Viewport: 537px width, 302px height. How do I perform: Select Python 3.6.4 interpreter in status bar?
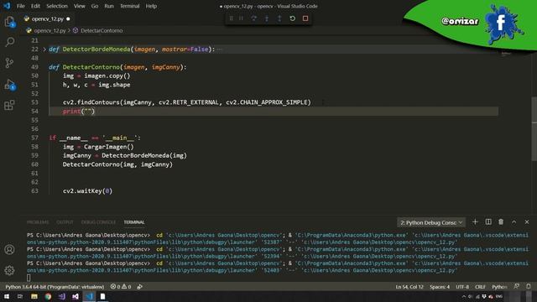55,287
